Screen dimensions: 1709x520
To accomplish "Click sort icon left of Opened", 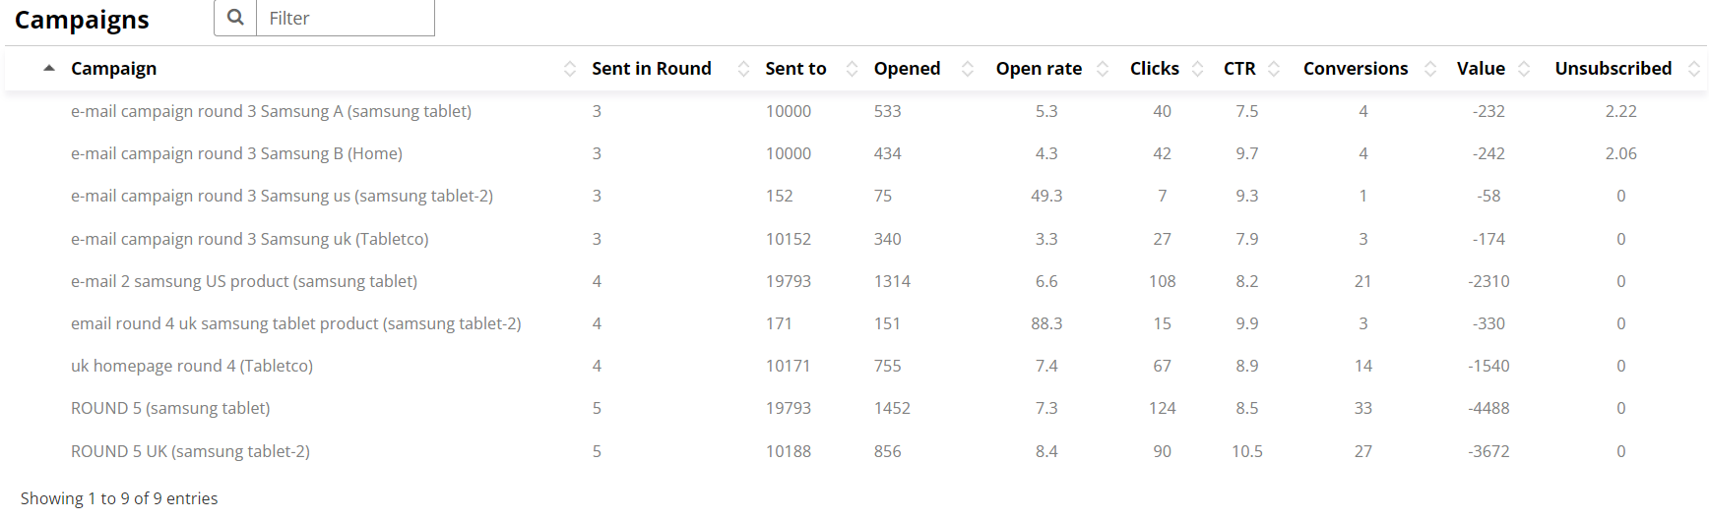I will point(853,68).
